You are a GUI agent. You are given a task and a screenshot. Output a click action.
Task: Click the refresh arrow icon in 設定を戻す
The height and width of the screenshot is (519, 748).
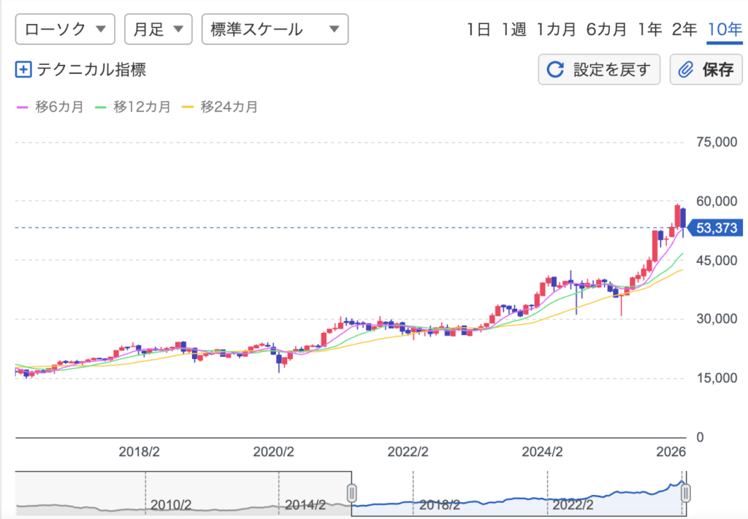click(556, 70)
